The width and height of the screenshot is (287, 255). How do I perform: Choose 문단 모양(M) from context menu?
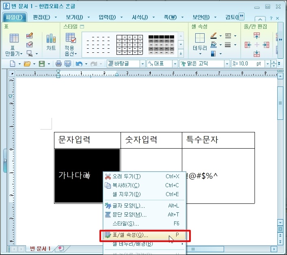(x=145, y=214)
